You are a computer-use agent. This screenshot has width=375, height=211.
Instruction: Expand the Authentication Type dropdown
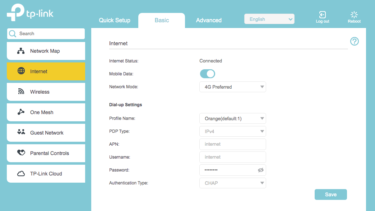pyautogui.click(x=232, y=183)
